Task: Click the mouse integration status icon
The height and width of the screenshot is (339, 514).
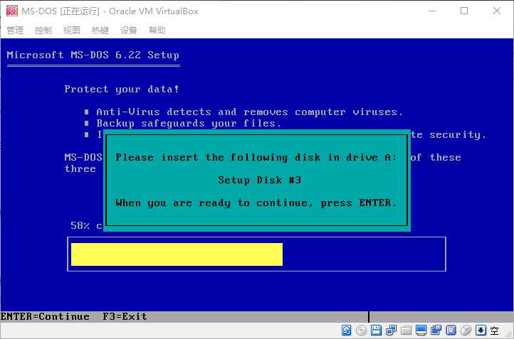Action: [x=466, y=330]
